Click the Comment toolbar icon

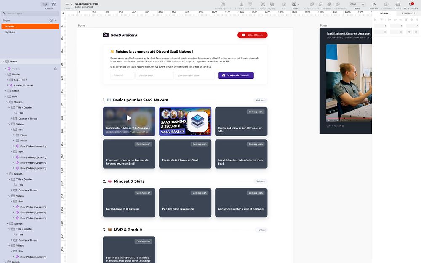(386, 4)
